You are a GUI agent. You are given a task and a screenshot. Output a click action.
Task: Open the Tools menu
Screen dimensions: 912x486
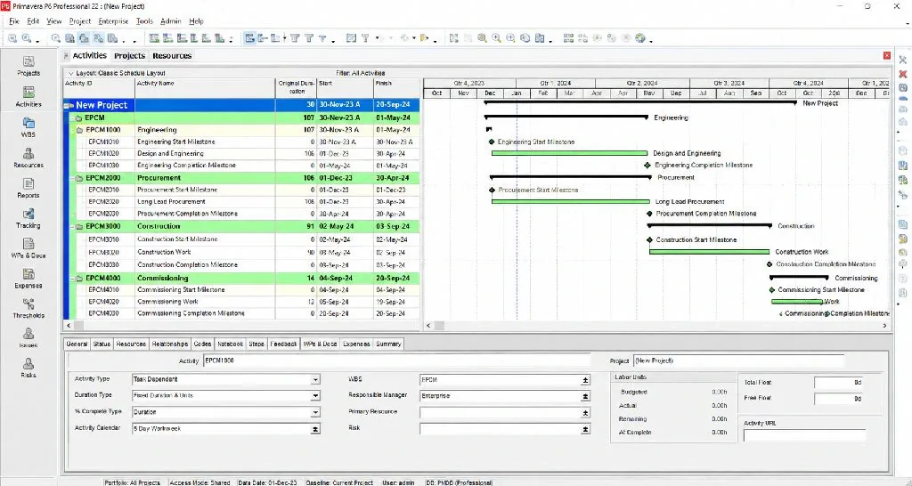(144, 21)
